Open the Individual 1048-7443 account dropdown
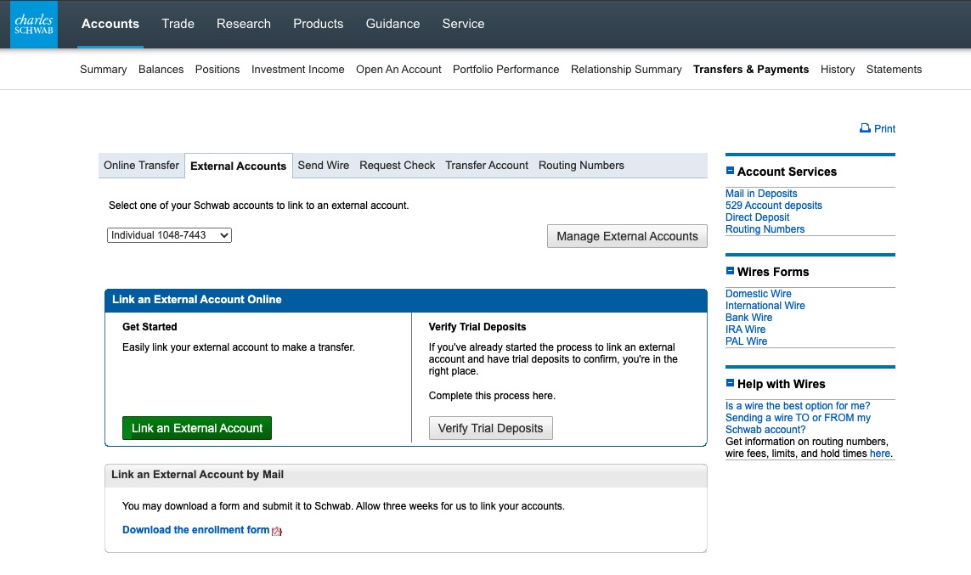 pyautogui.click(x=169, y=235)
